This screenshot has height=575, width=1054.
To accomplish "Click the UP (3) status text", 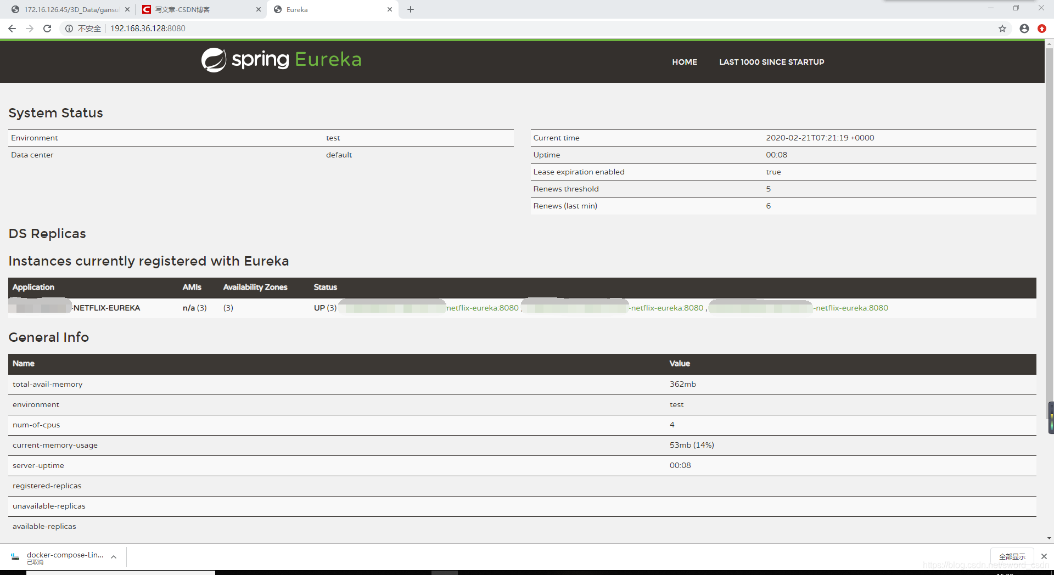I will [325, 308].
